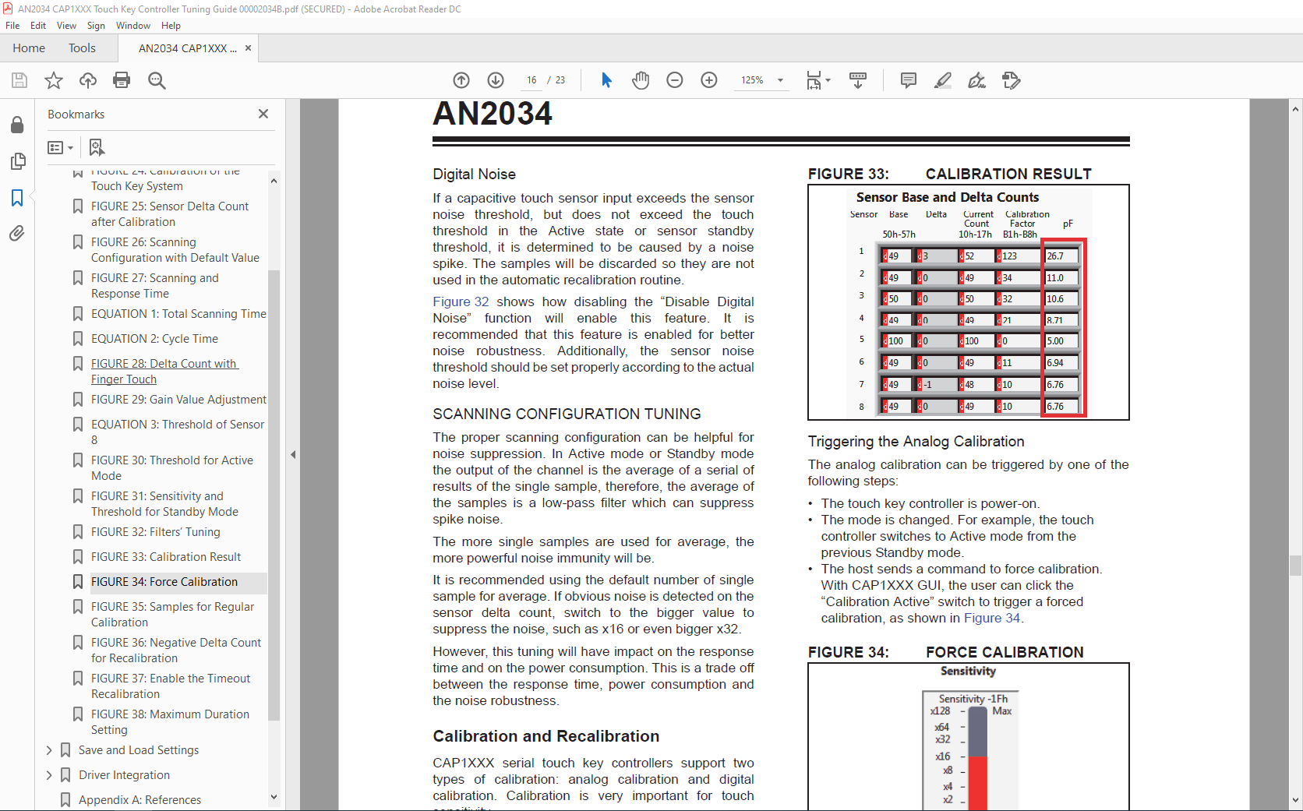Open the sign document pen icon
The height and width of the screenshot is (811, 1303).
(x=977, y=80)
